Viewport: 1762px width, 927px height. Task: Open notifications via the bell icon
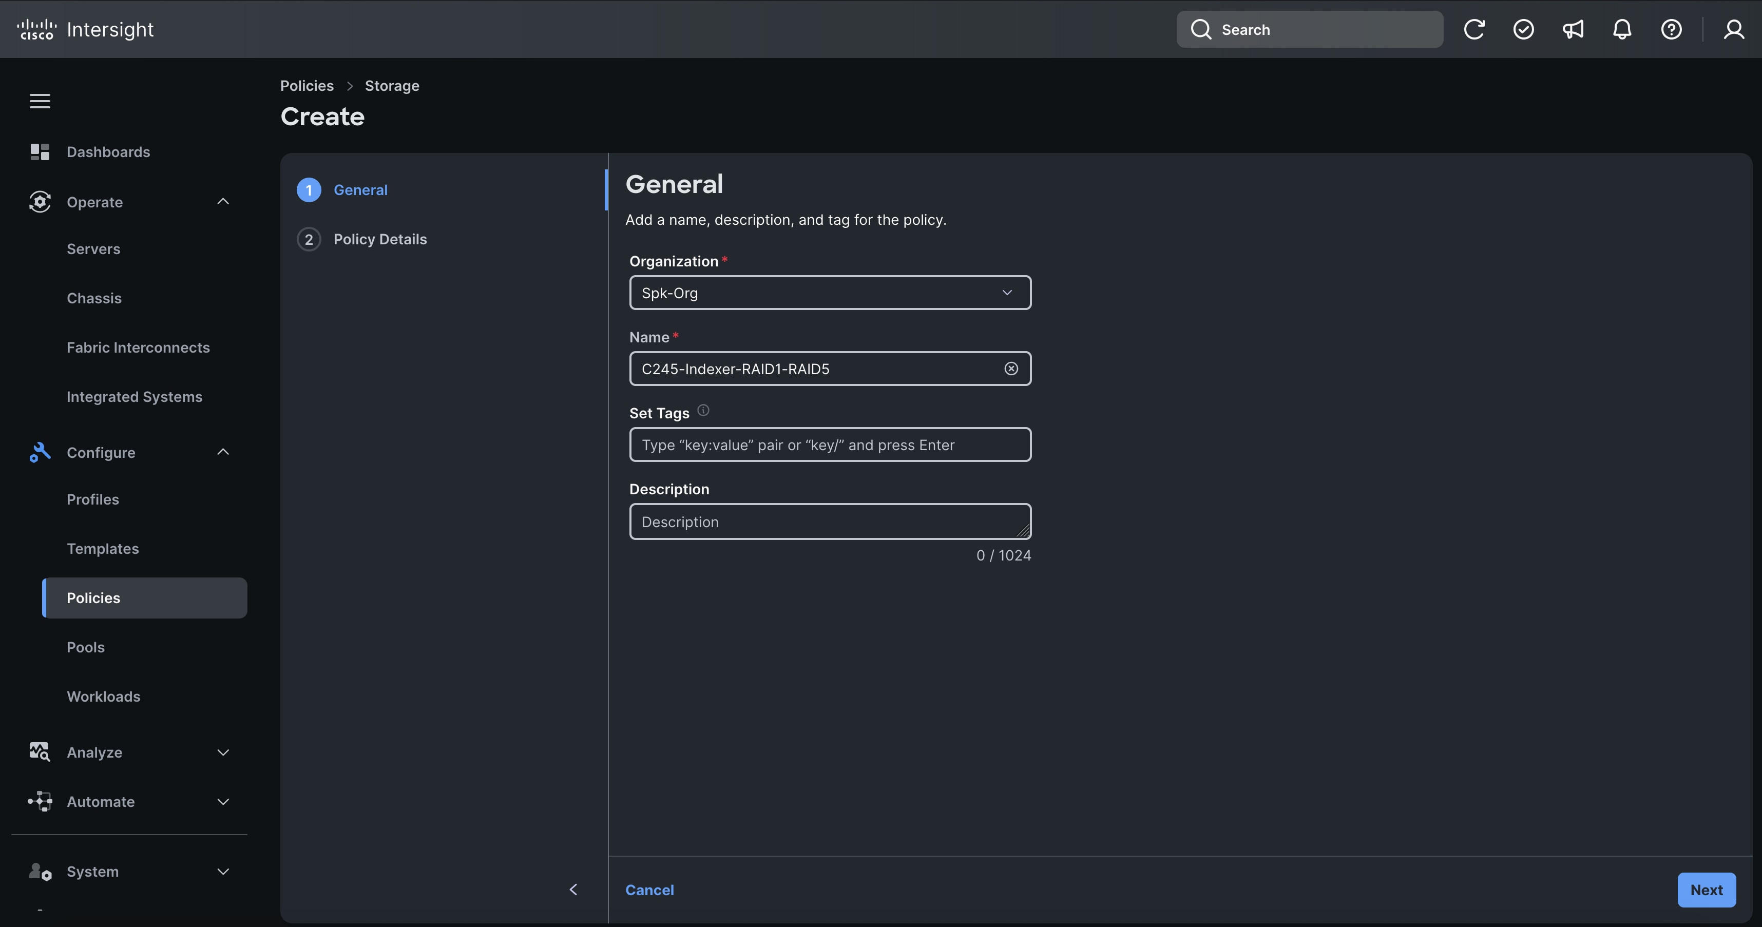point(1622,29)
